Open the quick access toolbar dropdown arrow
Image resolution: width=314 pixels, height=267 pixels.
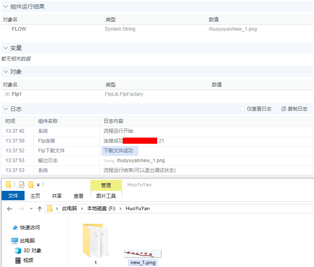point(38,185)
